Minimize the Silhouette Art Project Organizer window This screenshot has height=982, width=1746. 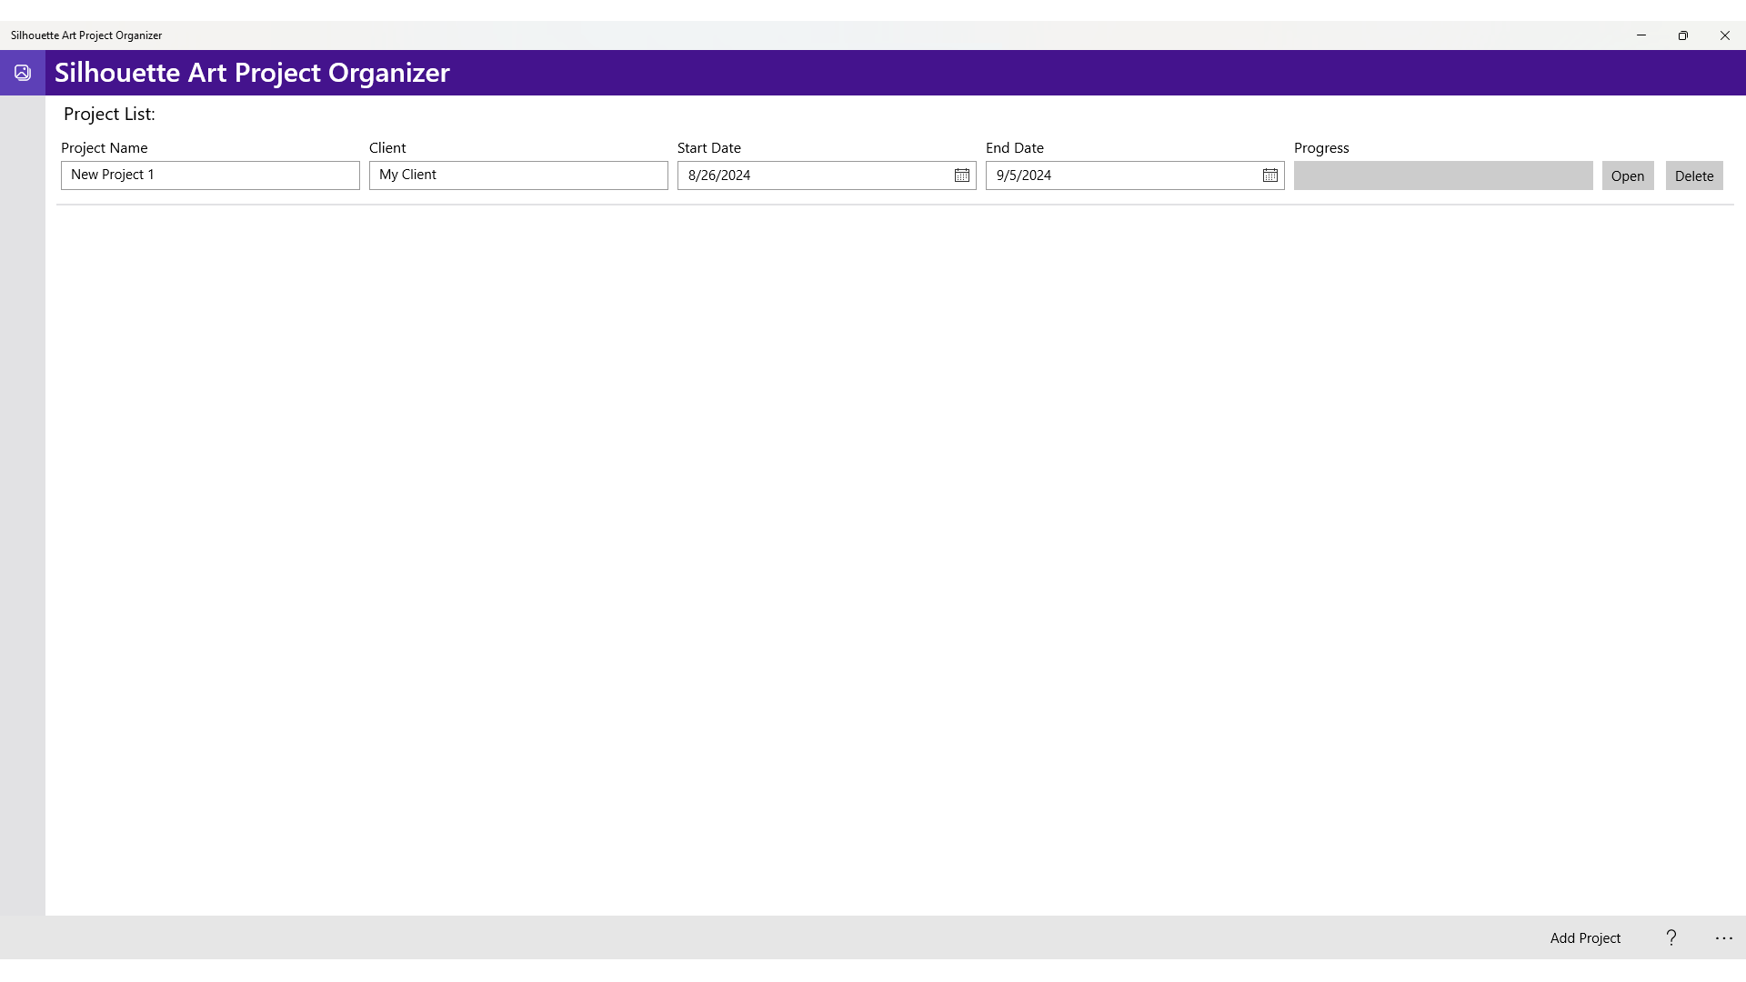point(1641,35)
